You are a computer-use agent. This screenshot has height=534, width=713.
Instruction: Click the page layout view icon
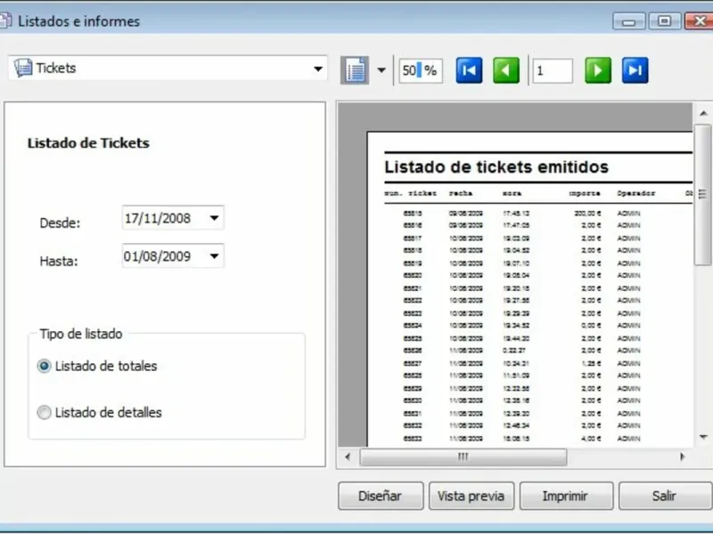(x=355, y=70)
